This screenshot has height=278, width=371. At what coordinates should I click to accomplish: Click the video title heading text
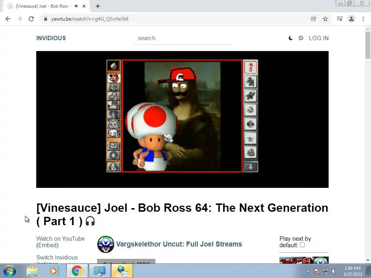pyautogui.click(x=182, y=214)
